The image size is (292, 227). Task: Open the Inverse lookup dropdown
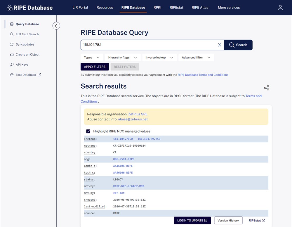(159, 57)
